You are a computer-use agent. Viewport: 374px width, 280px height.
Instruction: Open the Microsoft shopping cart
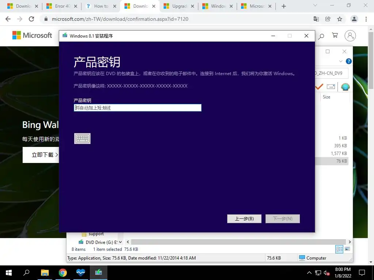[x=335, y=35]
